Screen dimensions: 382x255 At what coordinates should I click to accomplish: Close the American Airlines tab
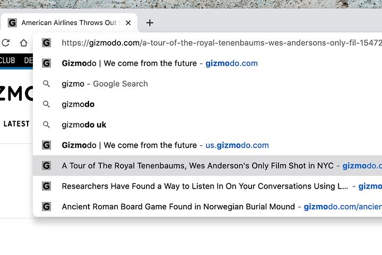(x=128, y=23)
